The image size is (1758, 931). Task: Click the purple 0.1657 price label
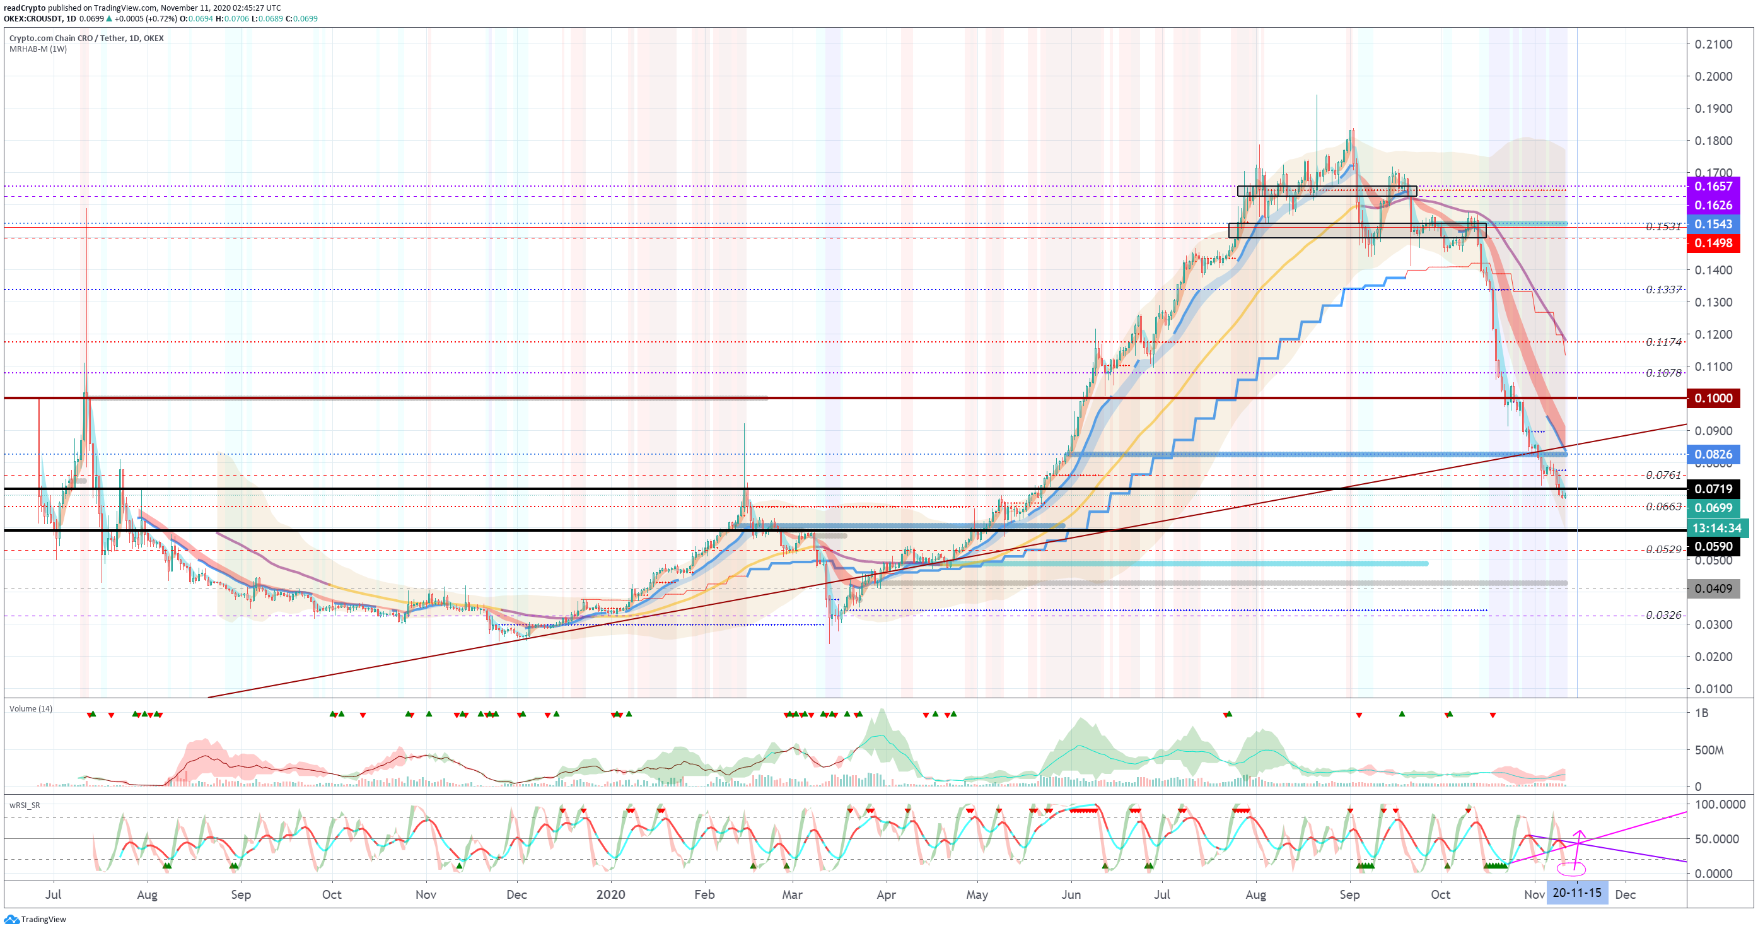(x=1713, y=186)
